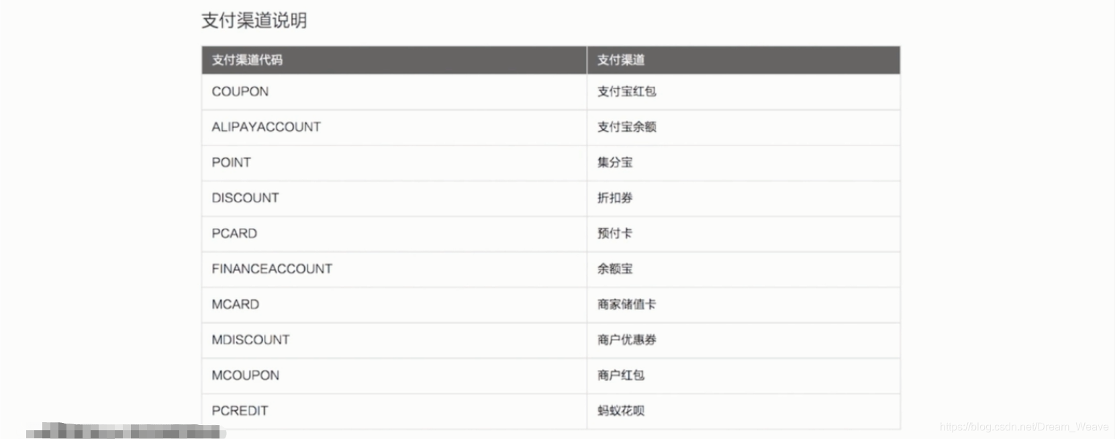Click the POINT table cell
This screenshot has height=439, width=1115.
[231, 162]
